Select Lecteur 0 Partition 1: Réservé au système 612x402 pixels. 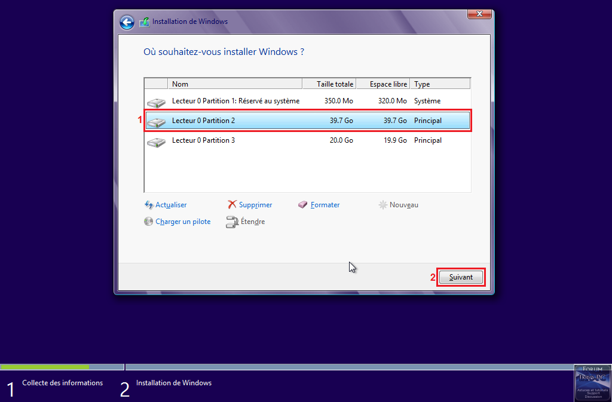pyautogui.click(x=308, y=101)
